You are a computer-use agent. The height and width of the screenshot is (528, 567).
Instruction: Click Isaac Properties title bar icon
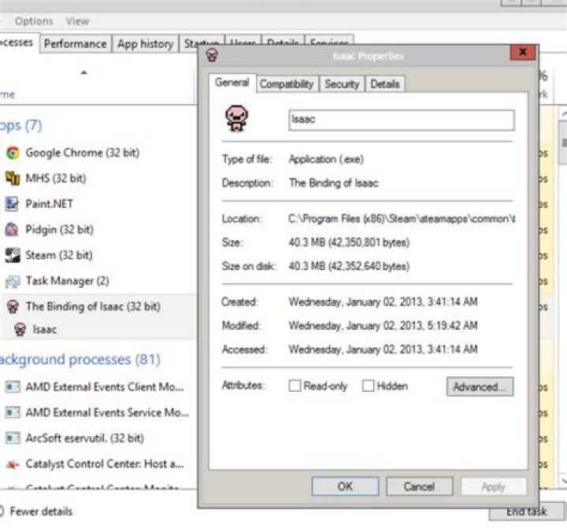(x=212, y=55)
